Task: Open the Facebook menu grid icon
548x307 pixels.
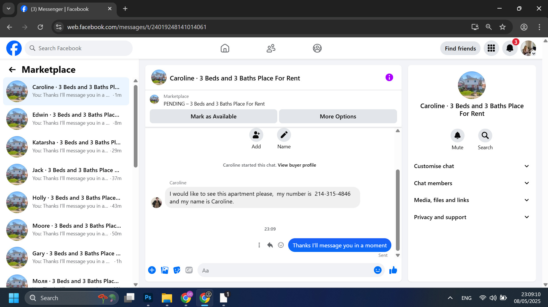Action: click(491, 48)
